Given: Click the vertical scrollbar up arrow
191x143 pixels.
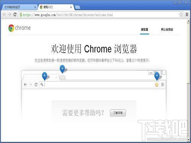Looking at the screenshot, I should click(188, 21).
